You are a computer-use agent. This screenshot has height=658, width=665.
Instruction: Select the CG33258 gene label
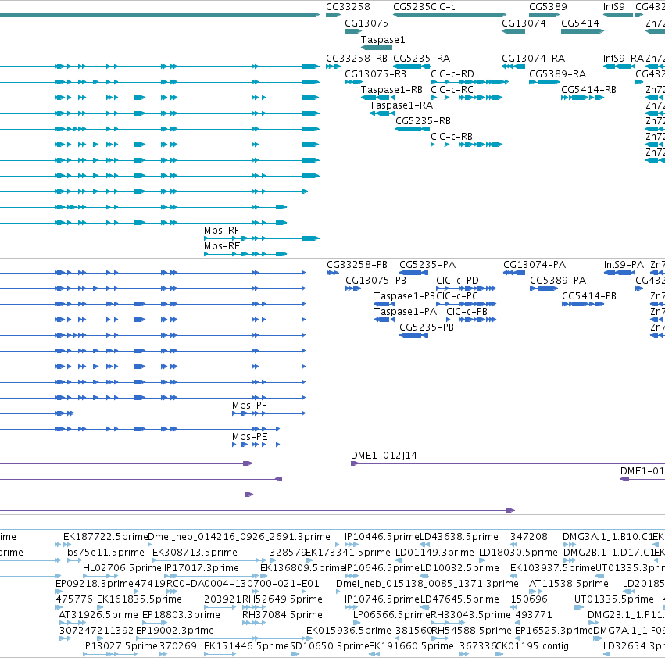pos(348,7)
